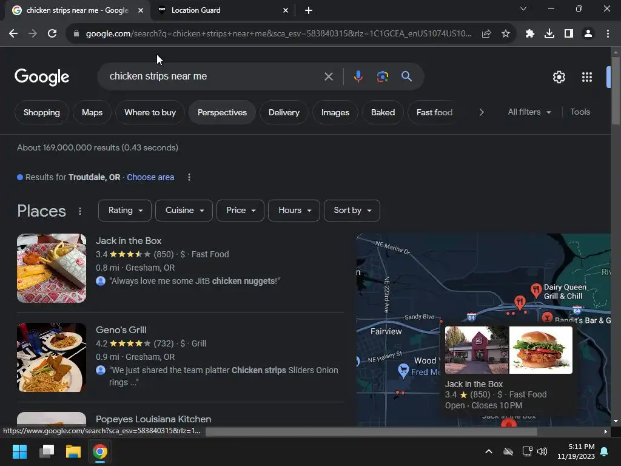Click the browser forward arrow

point(33,34)
